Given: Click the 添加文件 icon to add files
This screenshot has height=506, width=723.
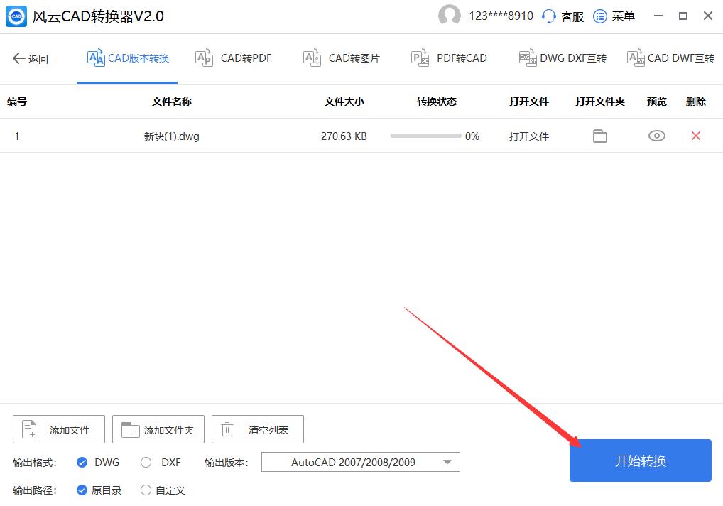Looking at the screenshot, I should 29,429.
